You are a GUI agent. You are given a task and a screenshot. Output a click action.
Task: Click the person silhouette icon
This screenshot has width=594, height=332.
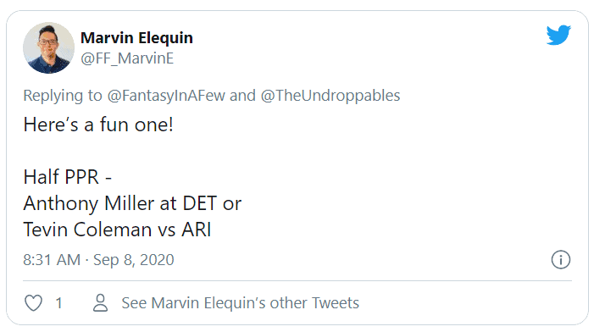coord(100,303)
